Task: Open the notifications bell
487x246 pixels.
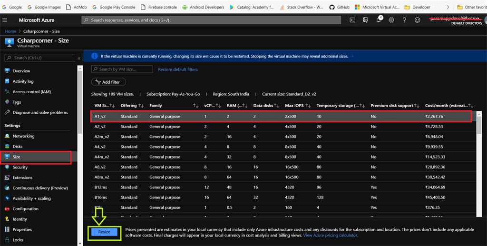Action: [379, 20]
